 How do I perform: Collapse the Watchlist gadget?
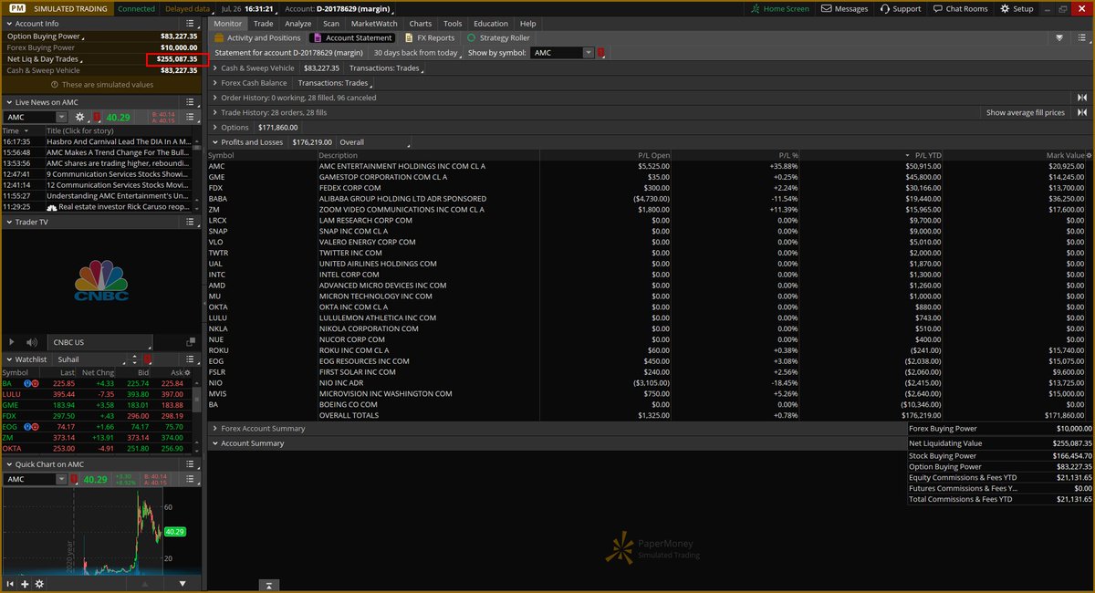tap(8, 359)
